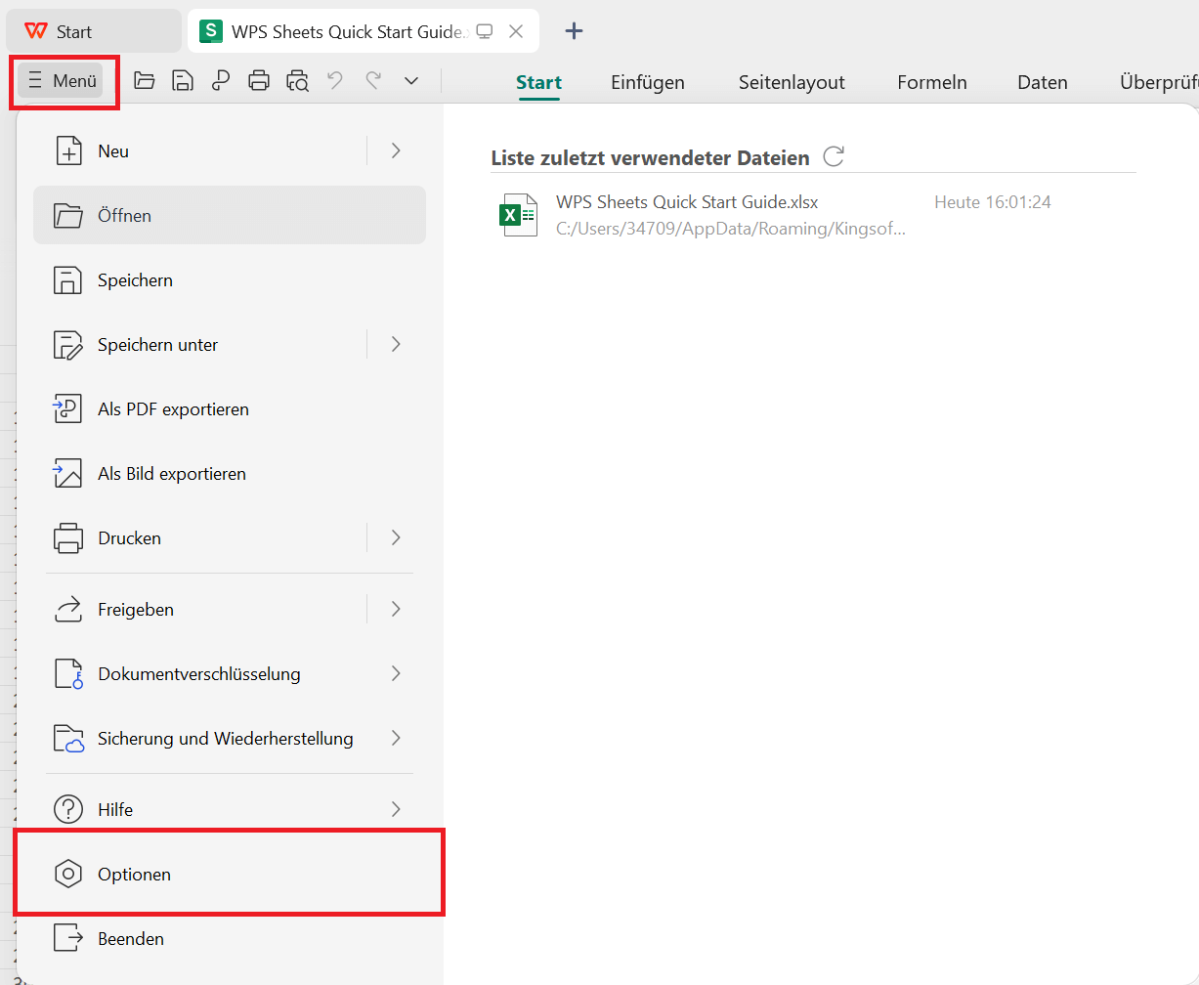Click the printer icon in quick toolbar
Viewport: 1199px width, 985px height.
click(x=259, y=81)
